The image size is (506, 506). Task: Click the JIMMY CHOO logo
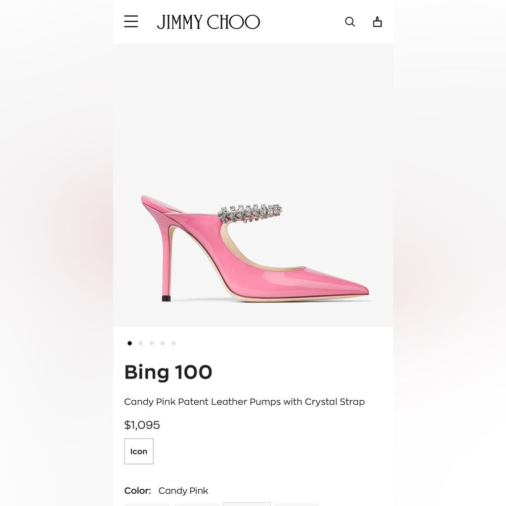click(x=208, y=22)
